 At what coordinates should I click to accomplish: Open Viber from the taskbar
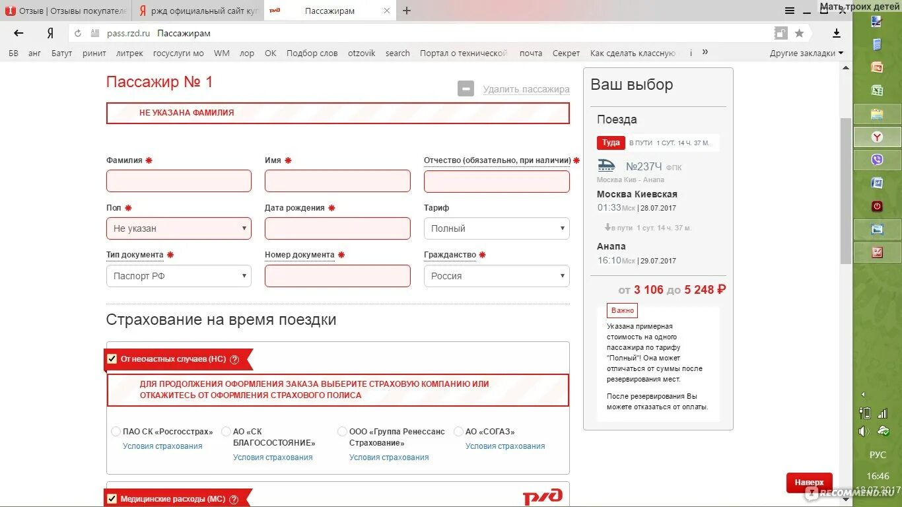pyautogui.click(x=877, y=160)
